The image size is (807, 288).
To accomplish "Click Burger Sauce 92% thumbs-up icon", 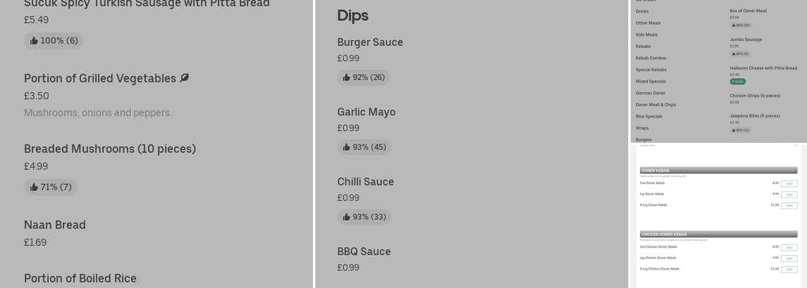I will pos(346,77).
